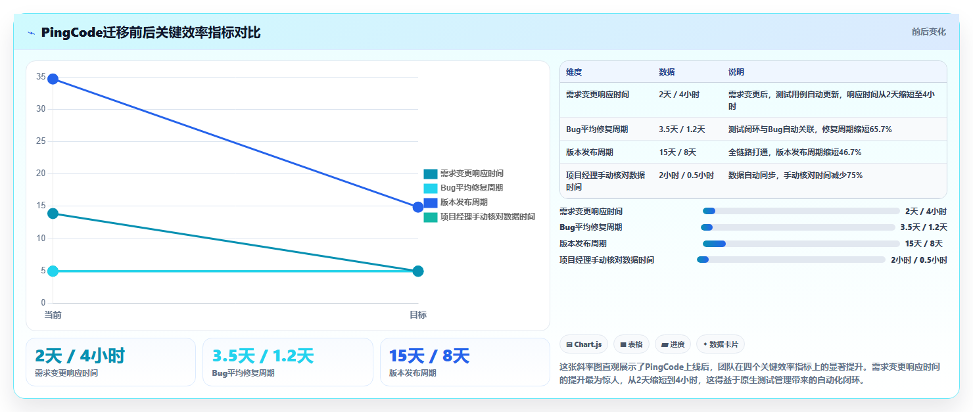Click the 项目经理手动核对数据时间 legend label
The height and width of the screenshot is (412, 973).
[488, 217]
